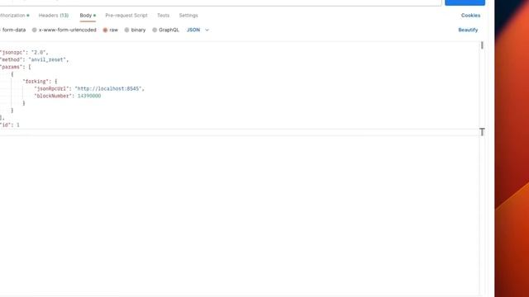The height and width of the screenshot is (297, 529).
Task: Select x-www-form-urlencoded body type
Action: [64, 30]
